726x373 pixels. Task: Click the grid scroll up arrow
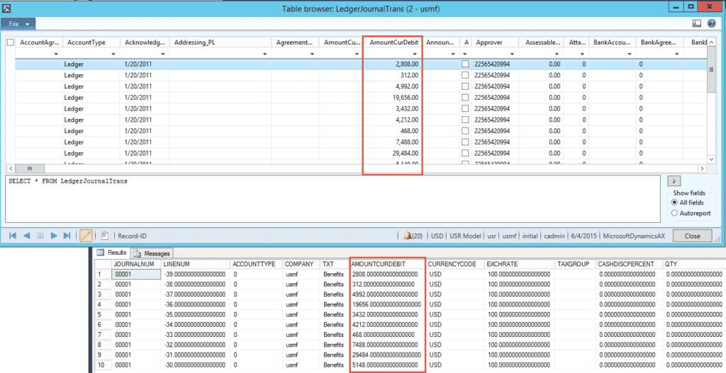(712, 42)
